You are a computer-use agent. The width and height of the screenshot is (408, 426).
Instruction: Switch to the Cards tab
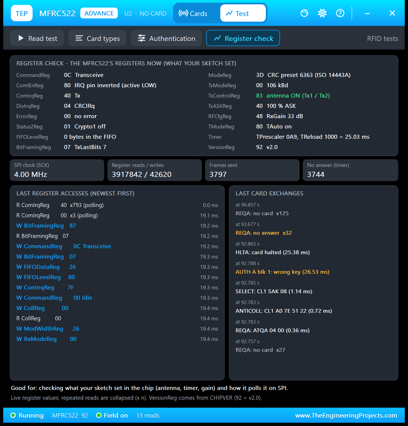[193, 13]
